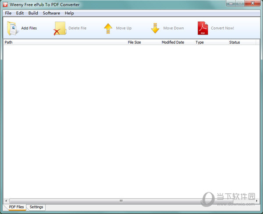Click the Add Files label
263x214 pixels.
[x=29, y=28]
